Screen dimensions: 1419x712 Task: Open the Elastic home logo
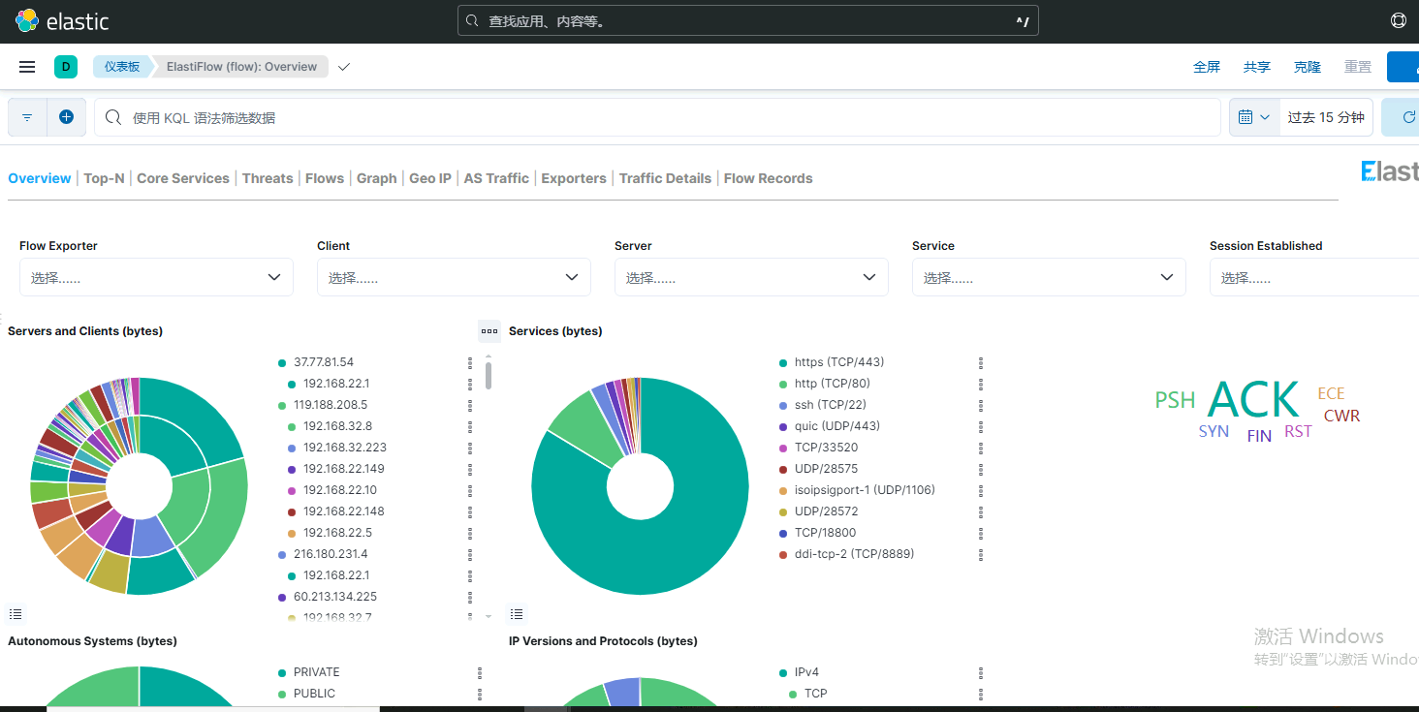62,21
